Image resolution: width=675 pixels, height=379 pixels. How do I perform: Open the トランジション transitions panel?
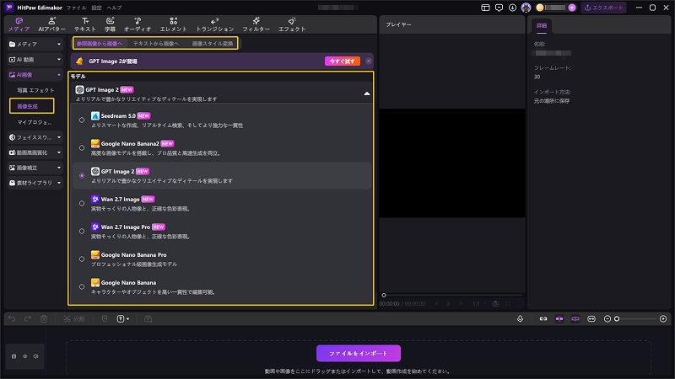pos(215,24)
